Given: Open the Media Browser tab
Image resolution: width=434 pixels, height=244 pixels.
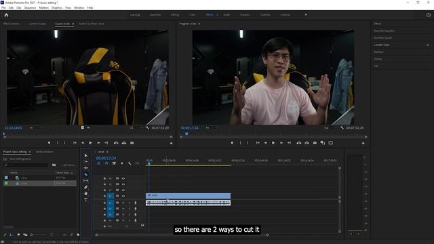Looking at the screenshot, I should pos(44,152).
